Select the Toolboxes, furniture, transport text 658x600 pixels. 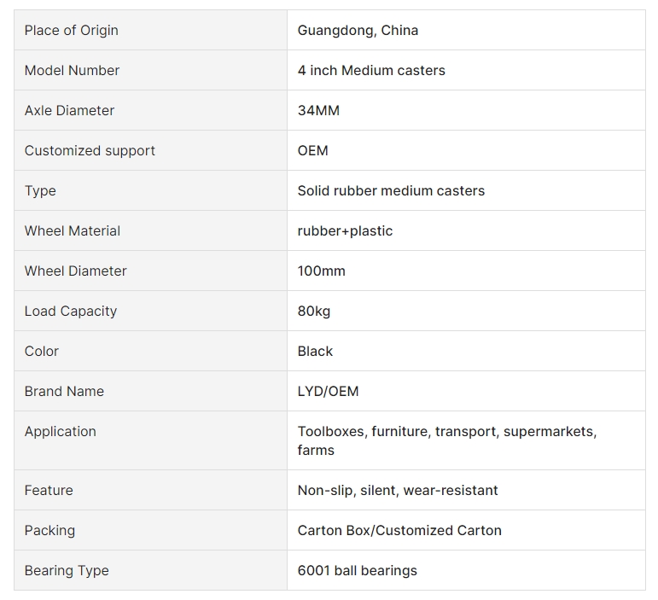(399, 431)
